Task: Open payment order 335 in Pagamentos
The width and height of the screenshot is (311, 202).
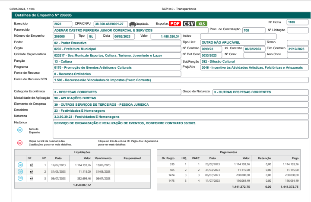Action: [x=171, y=164]
